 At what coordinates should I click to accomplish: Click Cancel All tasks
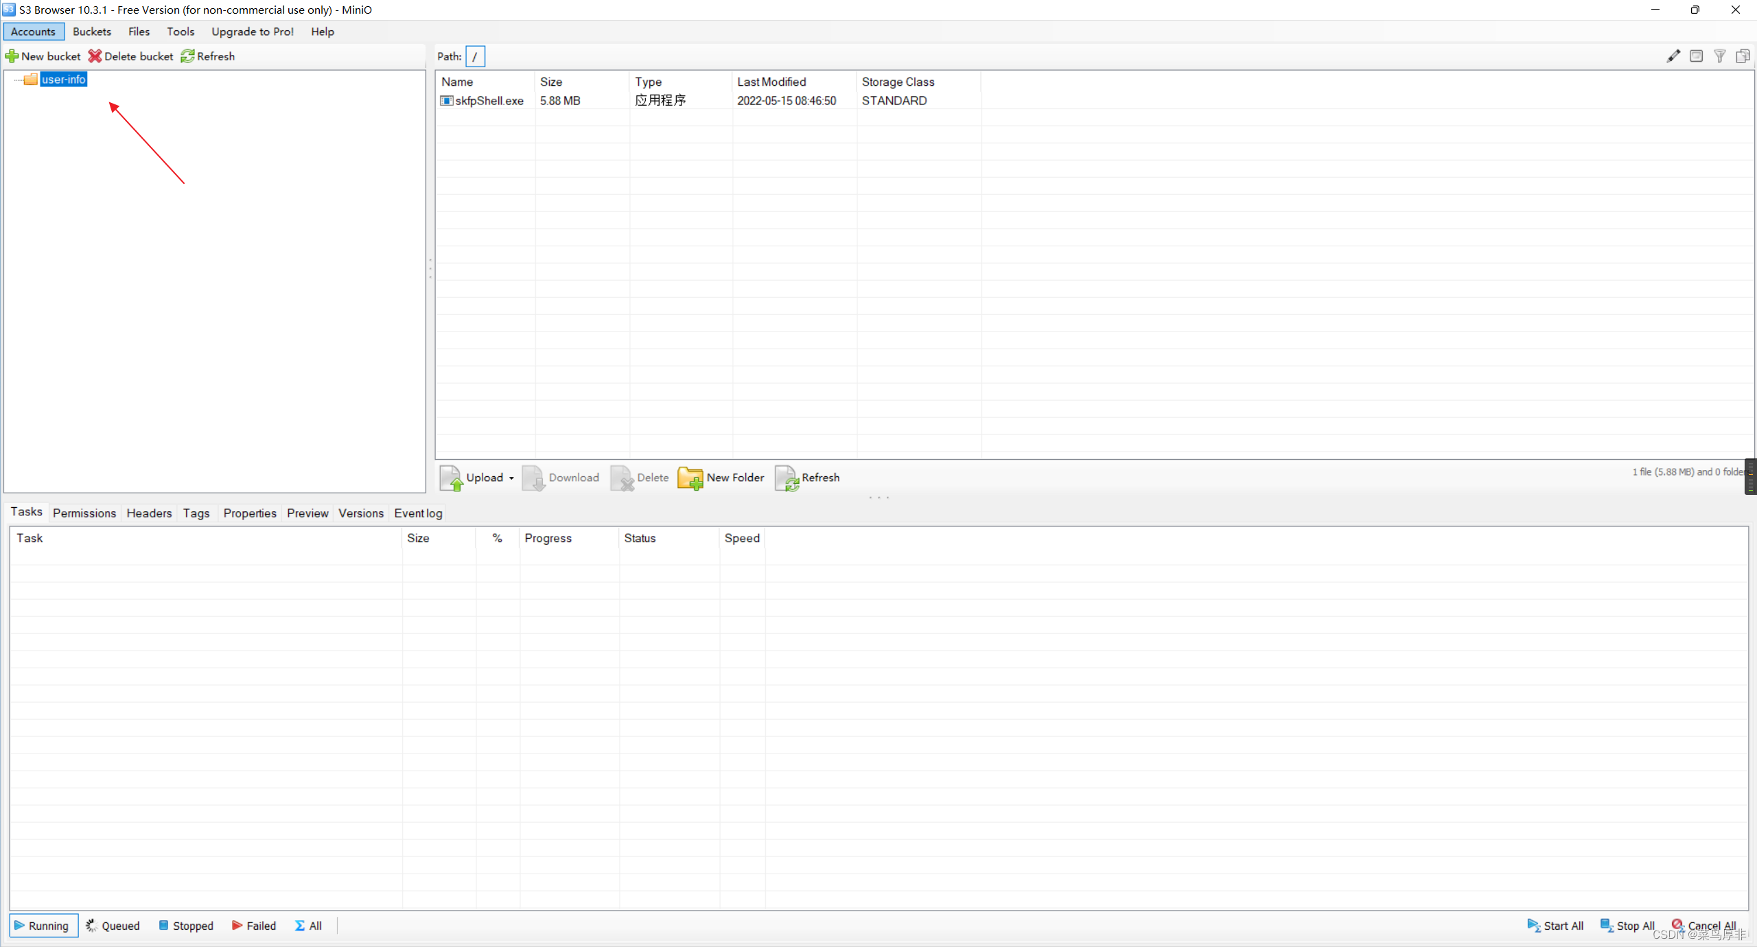[1705, 926]
